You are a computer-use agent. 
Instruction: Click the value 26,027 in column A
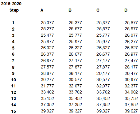click(47, 48)
